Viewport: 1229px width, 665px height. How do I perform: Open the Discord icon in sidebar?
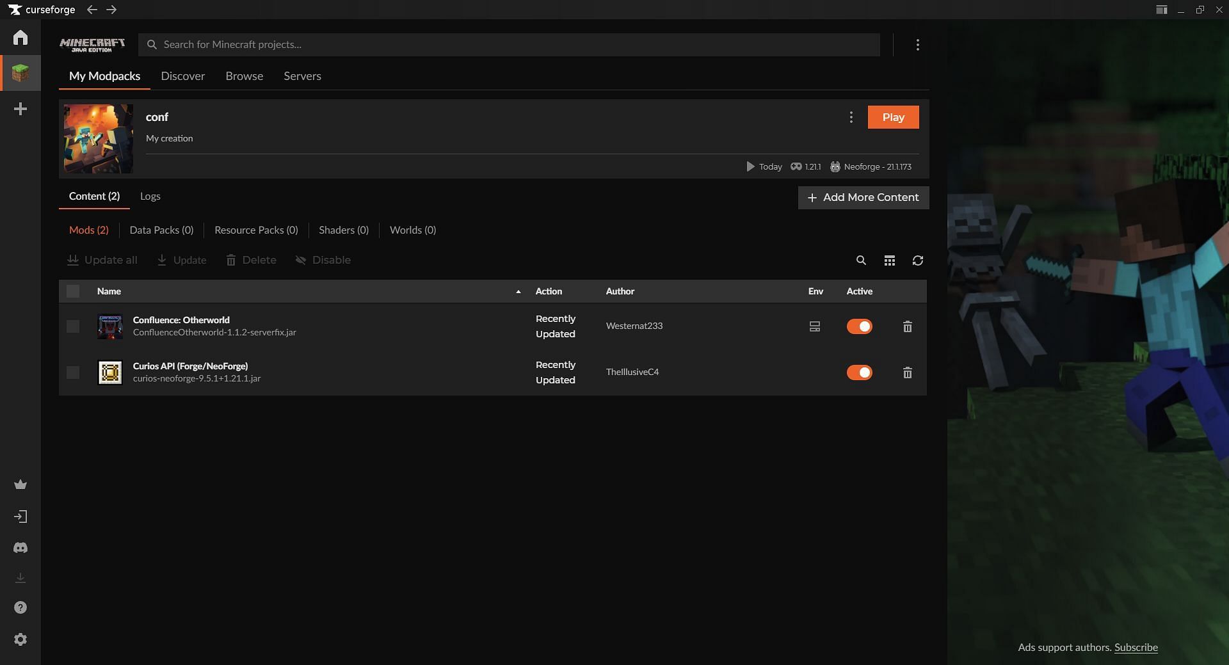(x=20, y=548)
